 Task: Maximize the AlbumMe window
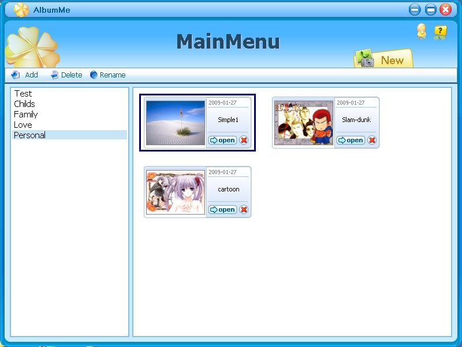tap(430, 10)
